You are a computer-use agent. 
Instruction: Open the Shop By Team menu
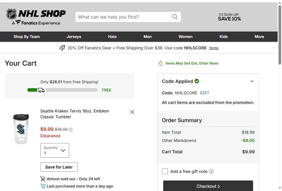coord(27,37)
